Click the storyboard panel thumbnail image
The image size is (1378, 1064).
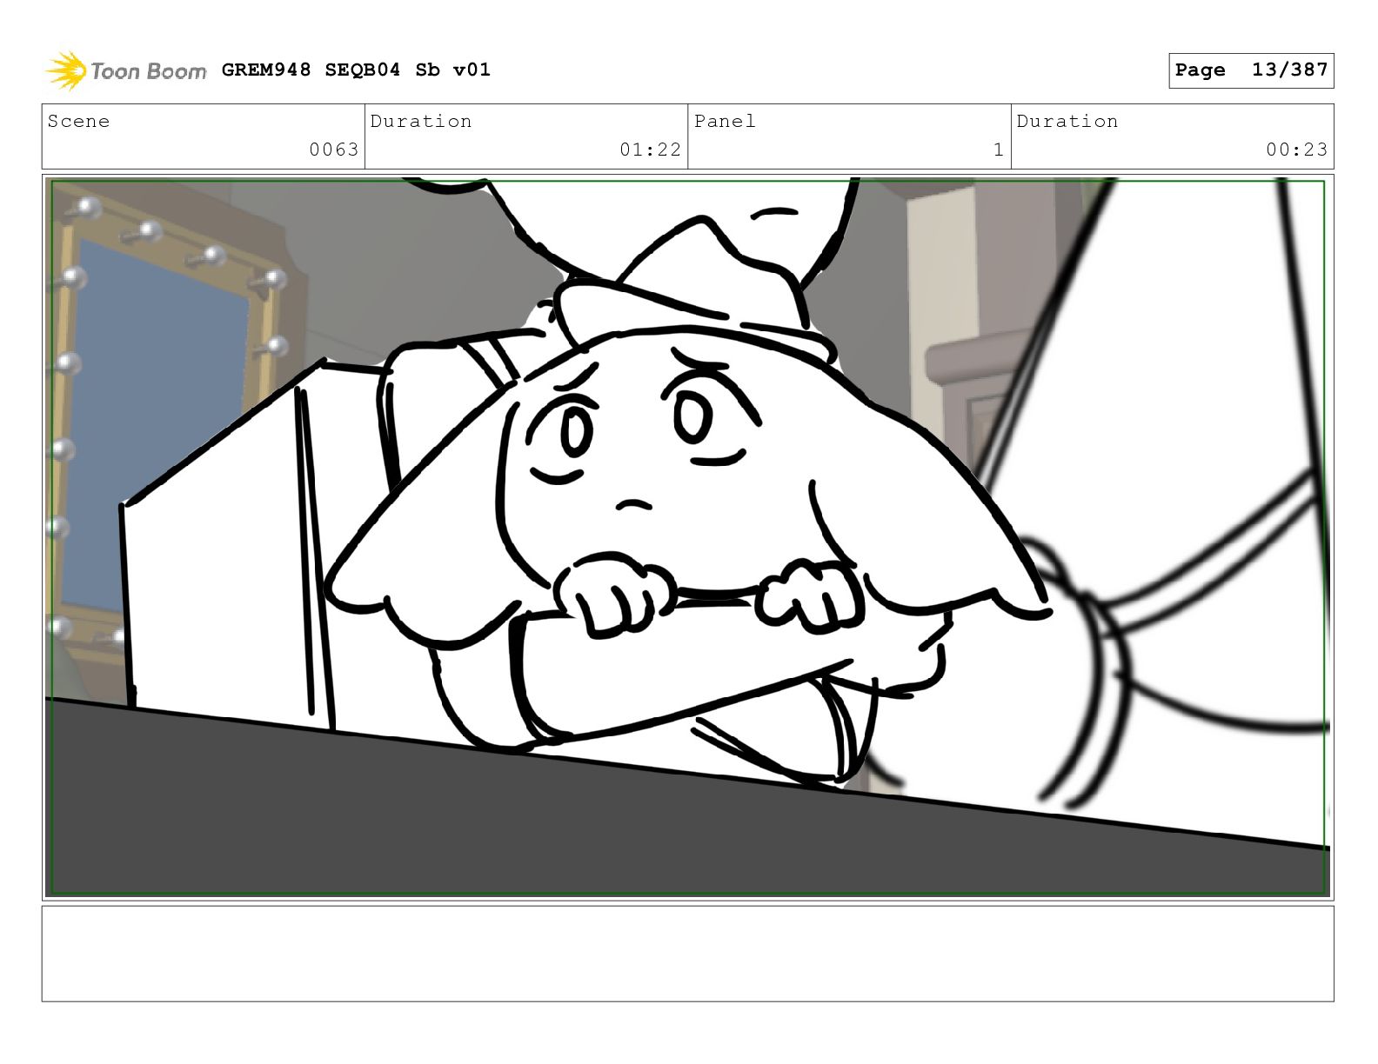pos(687,537)
